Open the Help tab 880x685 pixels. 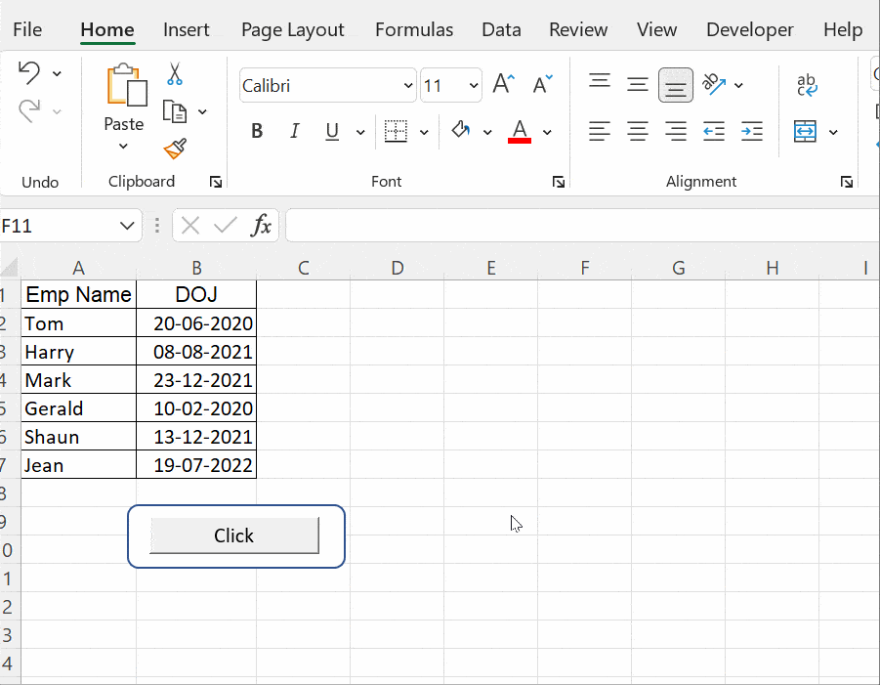click(843, 29)
